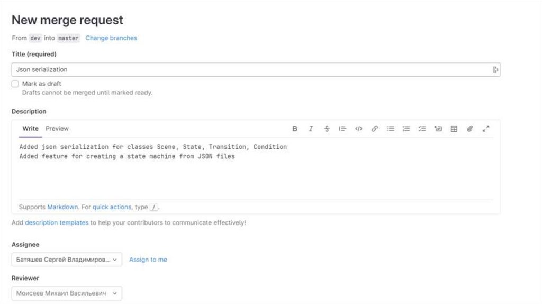
Task: Insert a code snippet with toolbar icon
Action: pyautogui.click(x=358, y=129)
